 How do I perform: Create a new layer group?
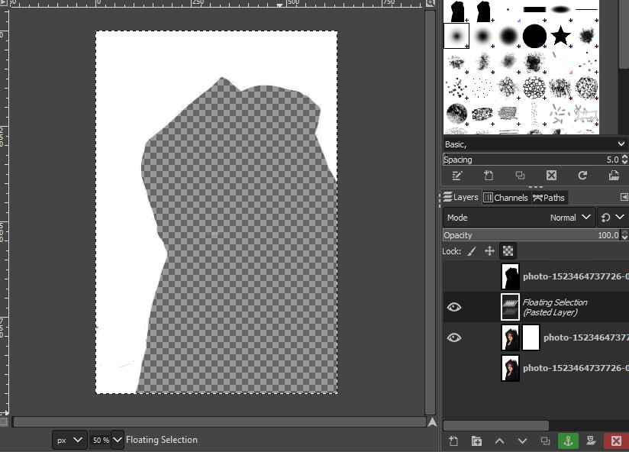[476, 441]
